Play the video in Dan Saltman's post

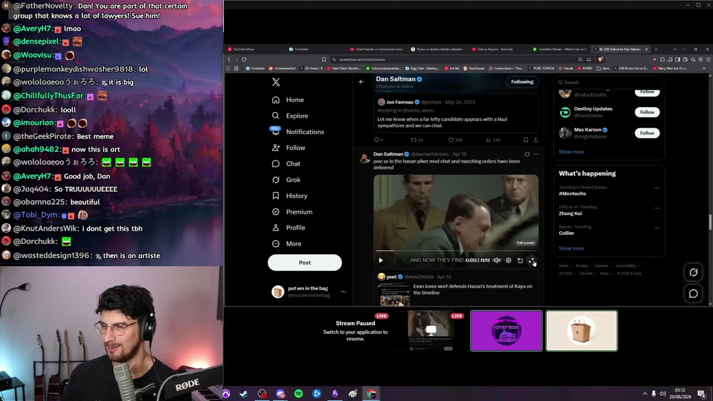(x=380, y=260)
